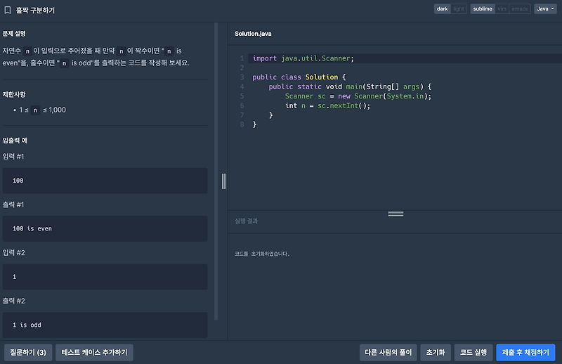Click the vertical panel splitter handle

click(224, 181)
